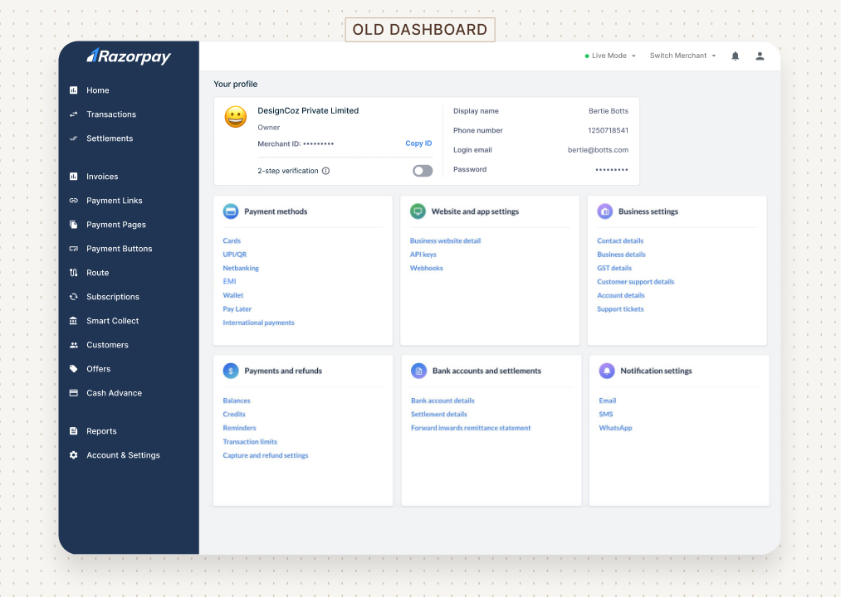The height and width of the screenshot is (597, 841).
Task: Open the UPI/QR link
Action: tap(234, 255)
